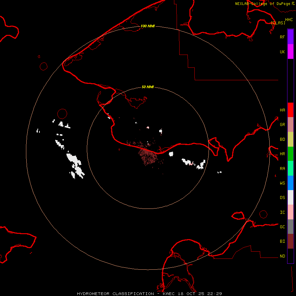Select the BD yellow legend swatch

(290, 139)
